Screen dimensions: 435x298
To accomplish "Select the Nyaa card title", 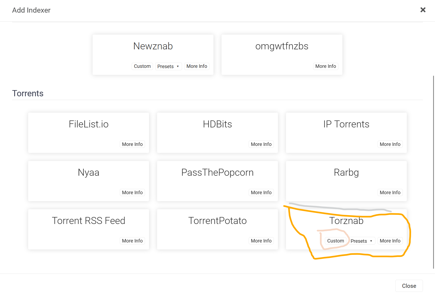I will (89, 173).
